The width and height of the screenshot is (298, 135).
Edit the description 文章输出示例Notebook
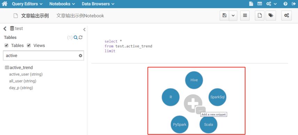(x=80, y=16)
